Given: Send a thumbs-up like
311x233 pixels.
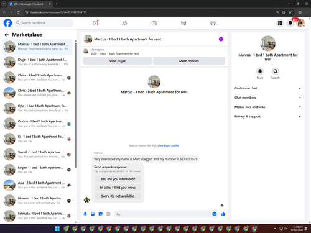Looking at the screenshot, I should [x=223, y=214].
